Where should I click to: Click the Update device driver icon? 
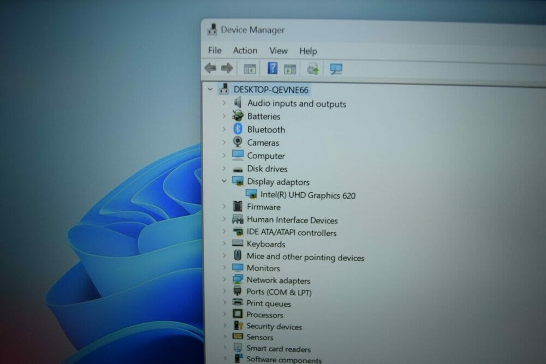coord(313,69)
